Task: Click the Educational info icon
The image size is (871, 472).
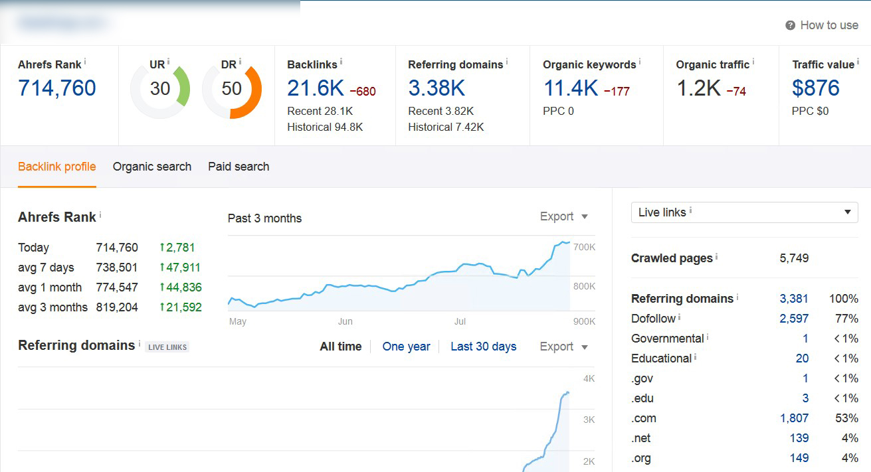Action: click(x=695, y=356)
